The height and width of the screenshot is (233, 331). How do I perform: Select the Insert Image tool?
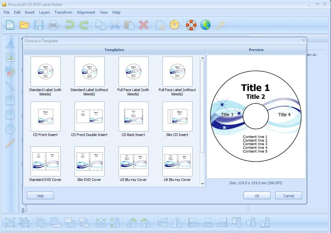10,57
